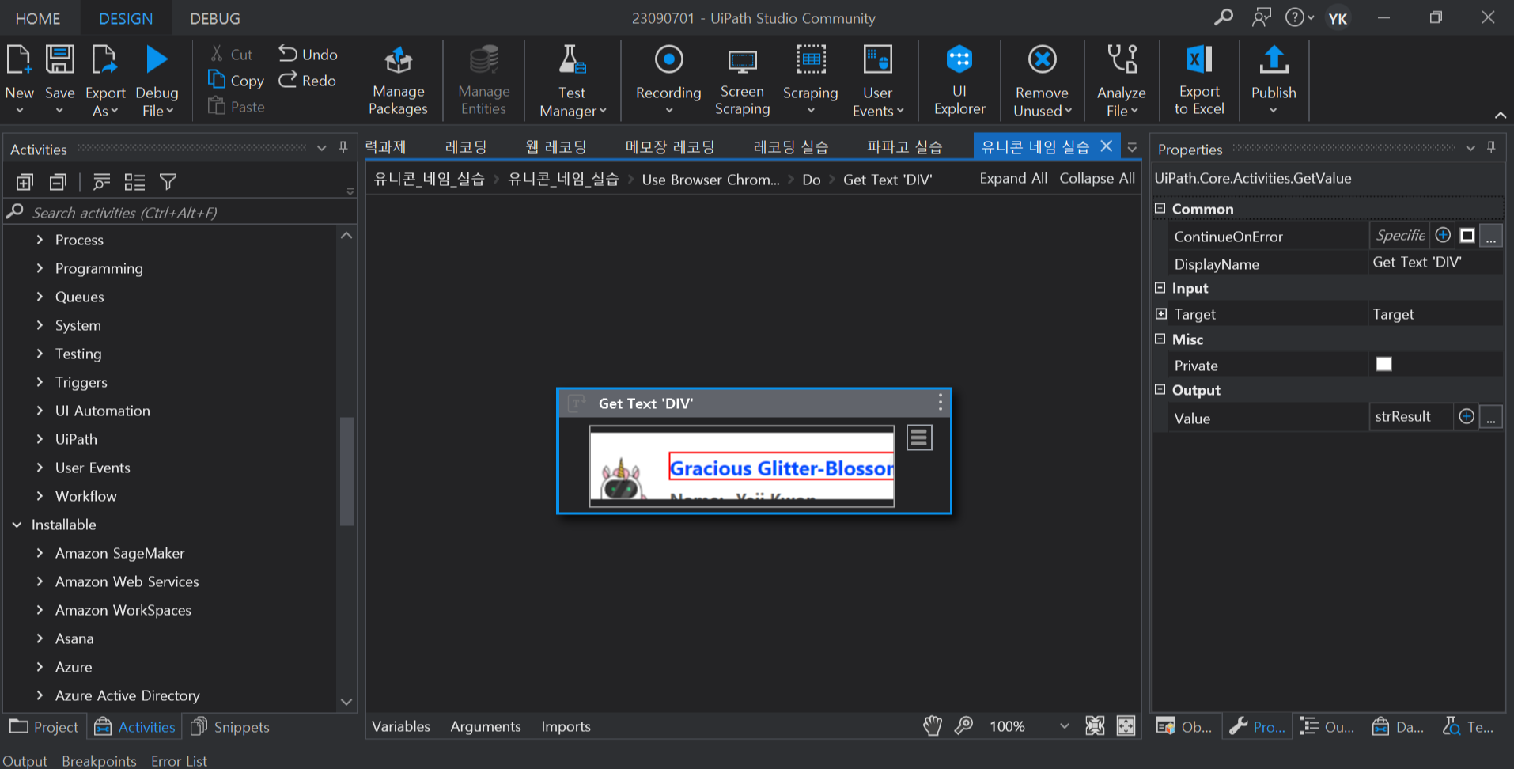Publish the project

coord(1274,79)
